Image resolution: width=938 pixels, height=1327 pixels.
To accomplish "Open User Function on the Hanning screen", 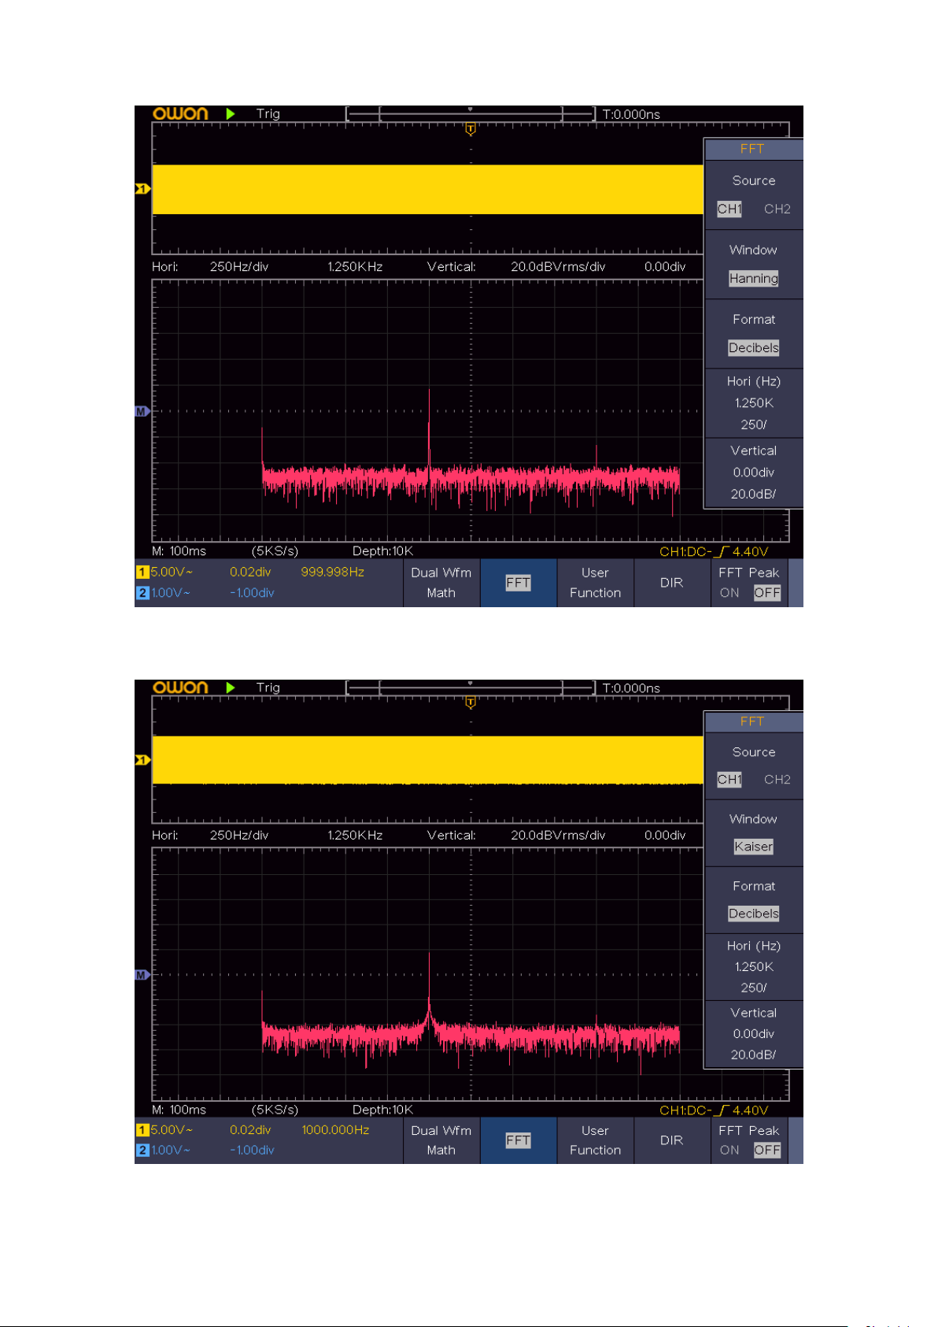I will (596, 583).
